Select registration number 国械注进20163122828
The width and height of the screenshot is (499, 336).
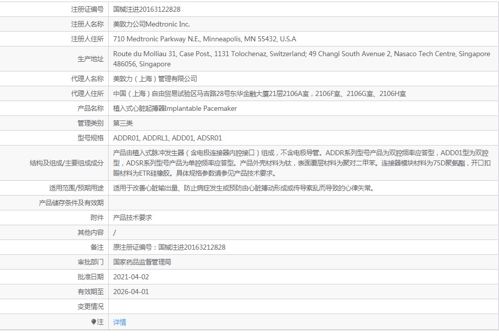click(147, 9)
